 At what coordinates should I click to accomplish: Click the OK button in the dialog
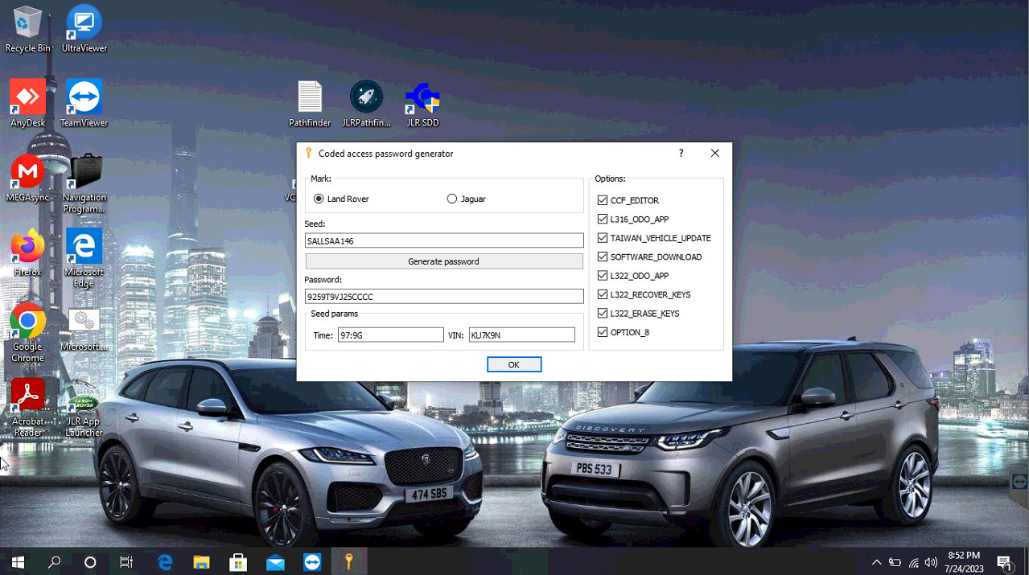pos(513,364)
